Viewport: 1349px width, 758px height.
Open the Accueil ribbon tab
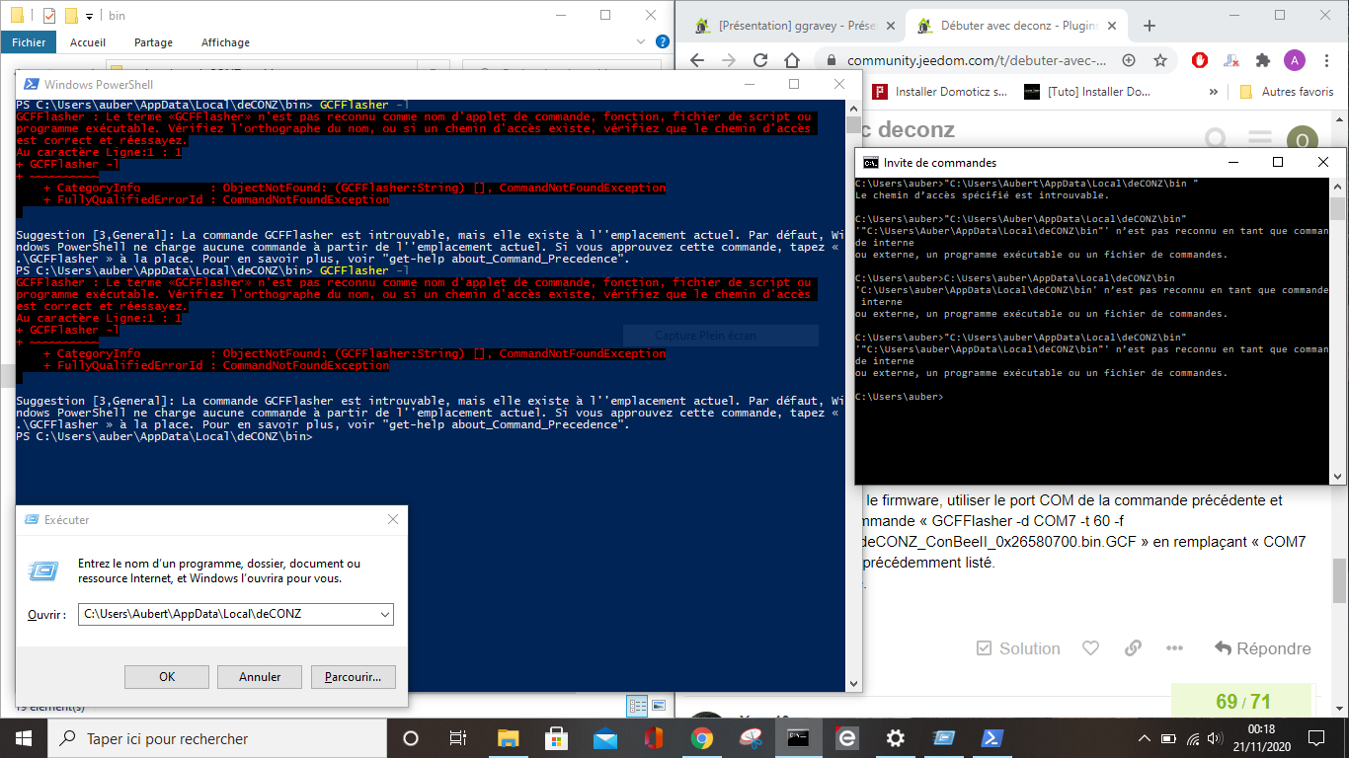88,42
